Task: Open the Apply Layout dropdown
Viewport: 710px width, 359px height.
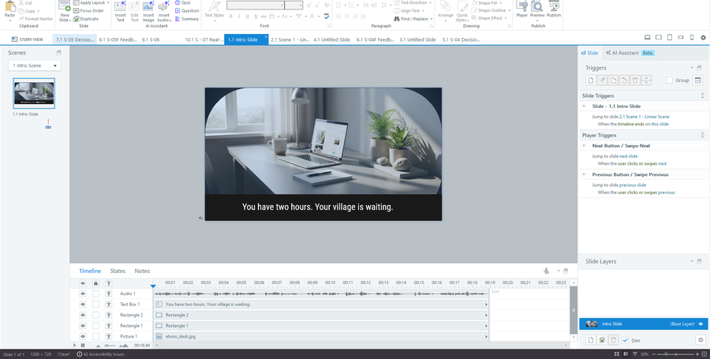Action: [91, 2]
